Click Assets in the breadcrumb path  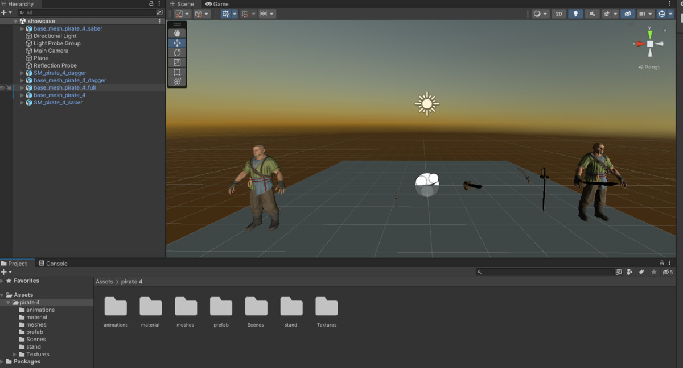(x=104, y=282)
